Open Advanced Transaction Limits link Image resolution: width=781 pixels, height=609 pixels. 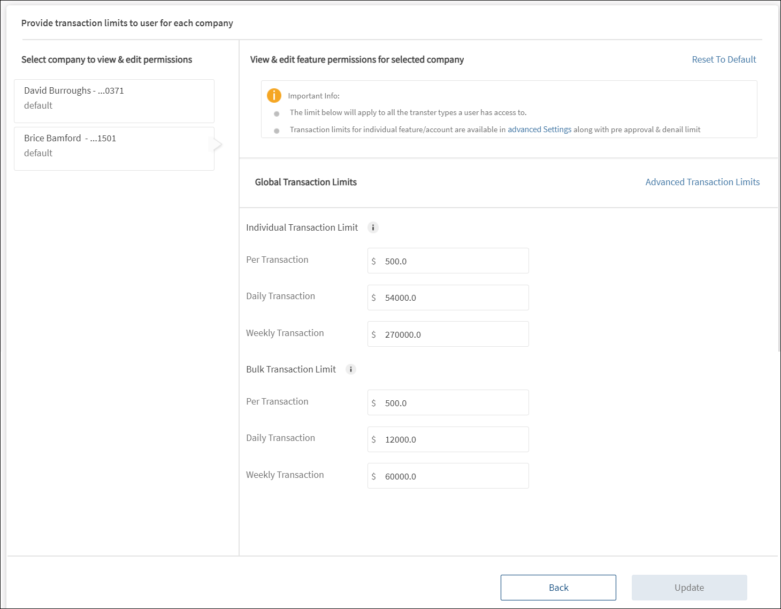coord(702,182)
